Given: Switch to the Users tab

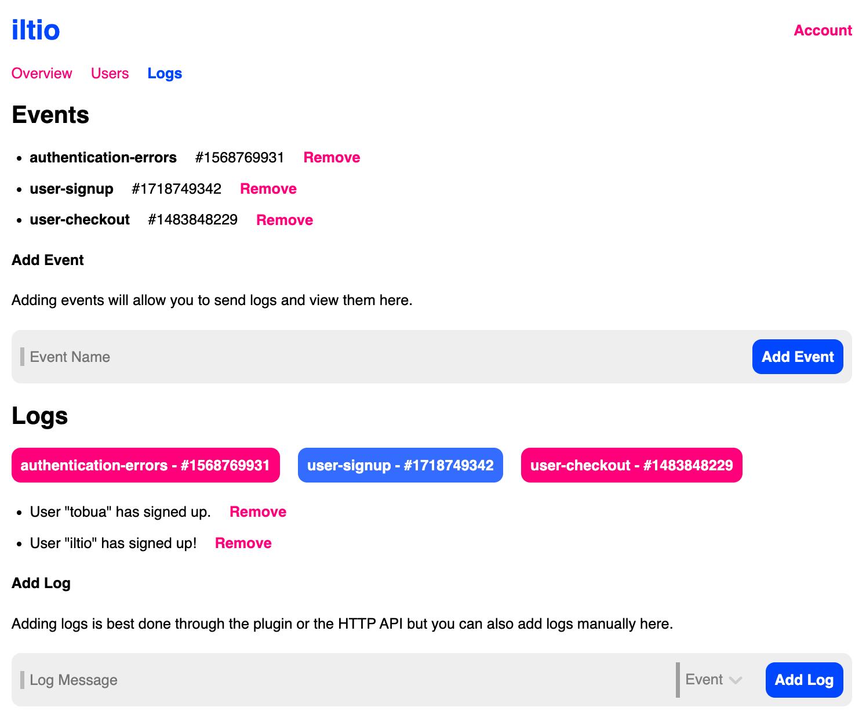Looking at the screenshot, I should tap(110, 73).
